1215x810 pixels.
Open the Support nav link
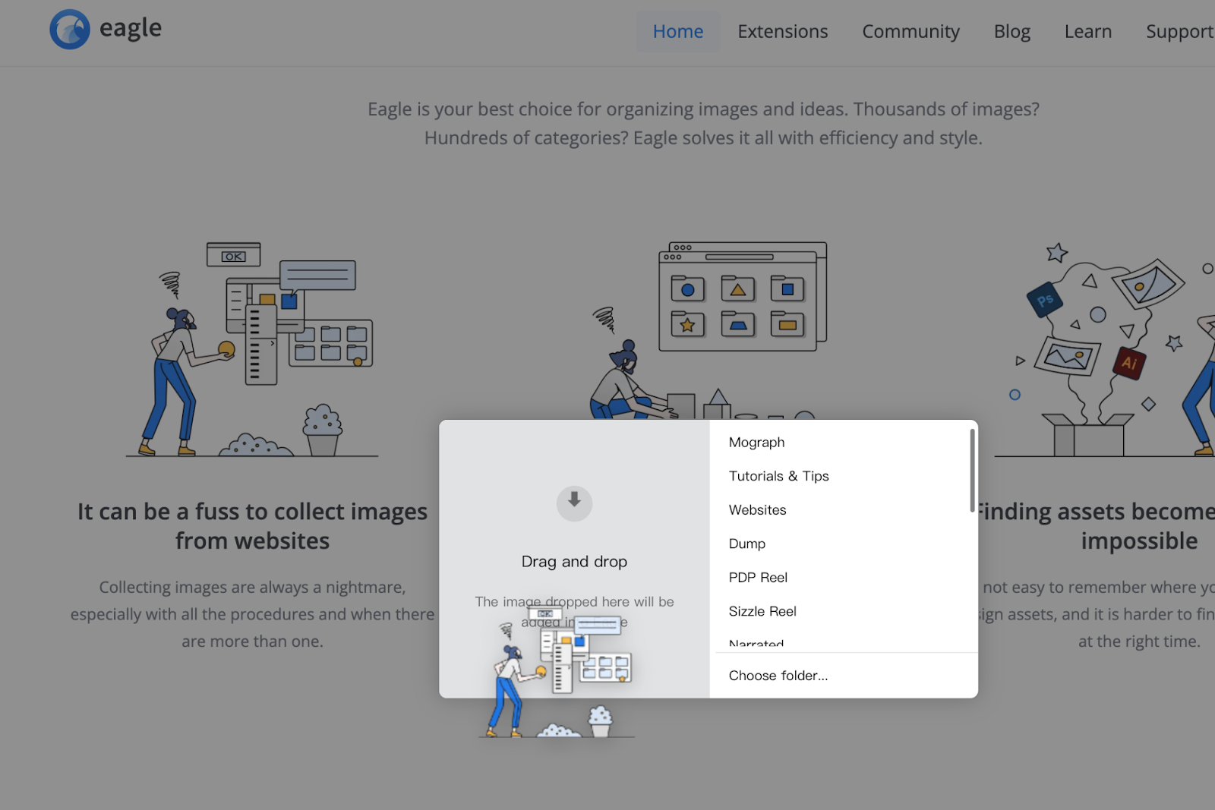click(x=1180, y=31)
